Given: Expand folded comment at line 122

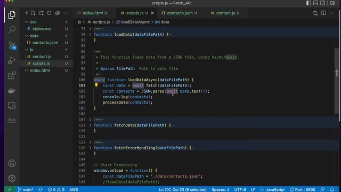Looking at the screenshot, I should tap(90, 142).
